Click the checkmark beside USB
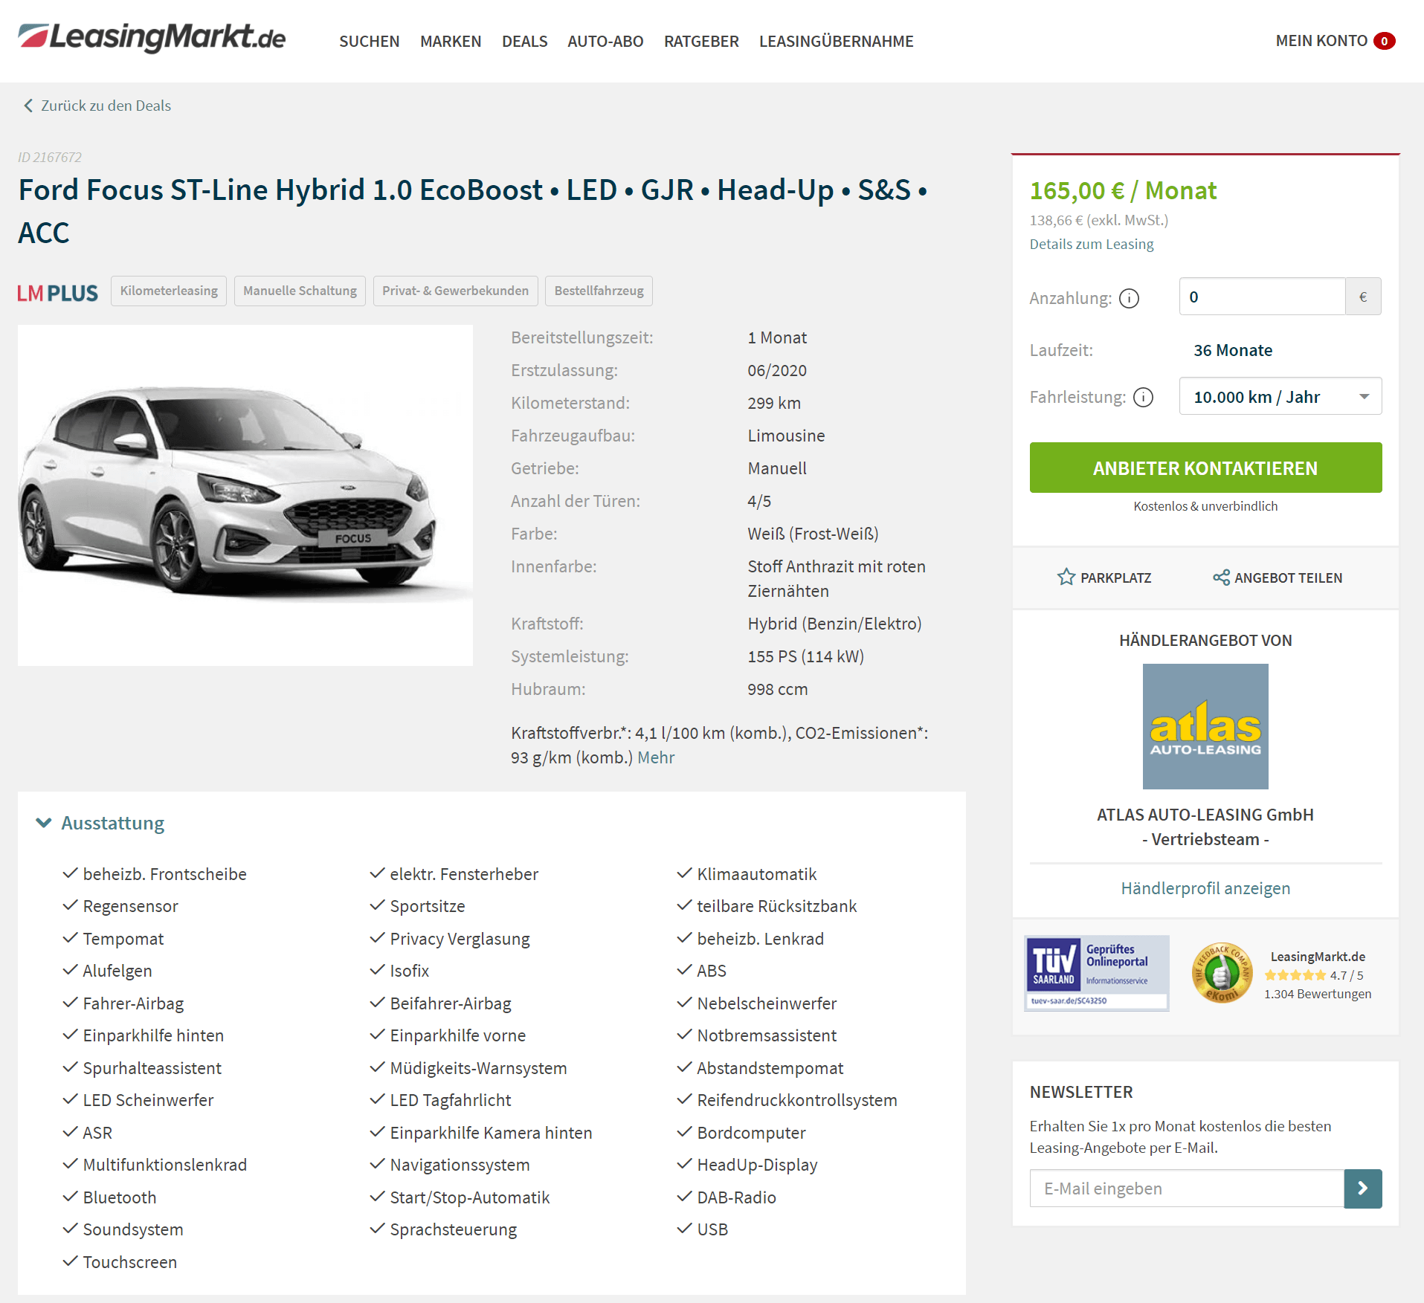The height and width of the screenshot is (1303, 1424). pyautogui.click(x=685, y=1228)
